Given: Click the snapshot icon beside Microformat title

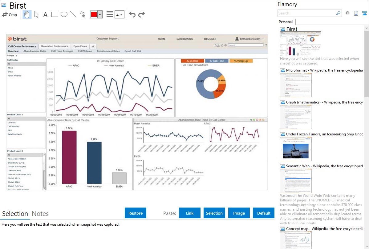Looking at the screenshot, I should pyautogui.click(x=282, y=70).
